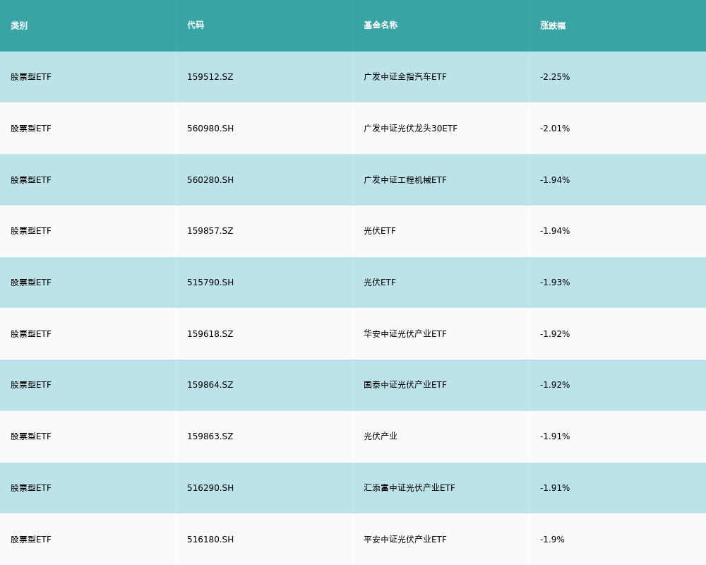This screenshot has height=565, width=706.
Task: Open the 汇添富中证光伏产业ETF fund name
Action: [x=409, y=488]
